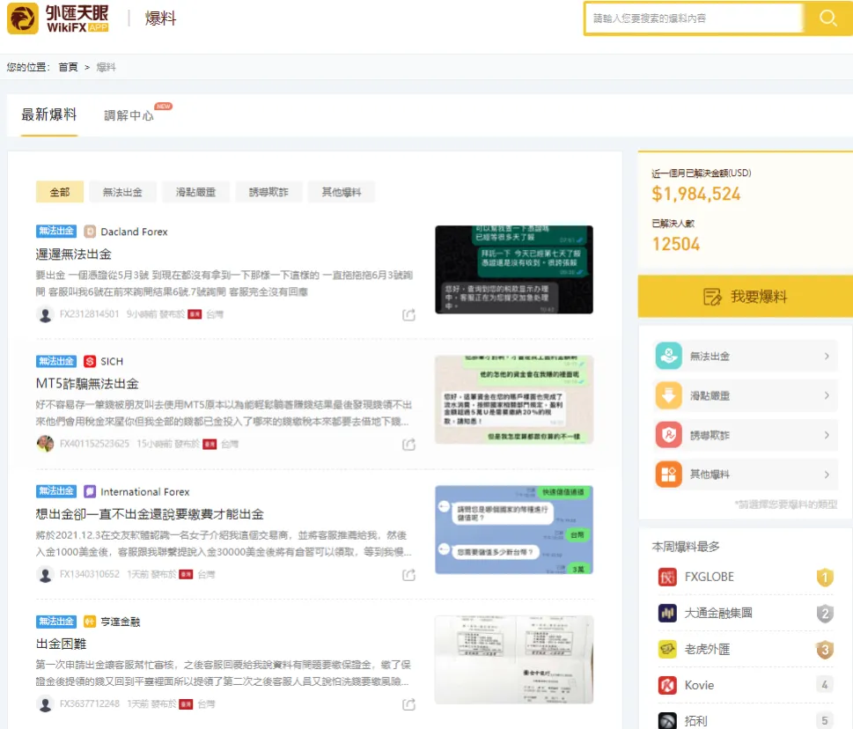Click avatar of user FX401152523625

click(x=45, y=444)
